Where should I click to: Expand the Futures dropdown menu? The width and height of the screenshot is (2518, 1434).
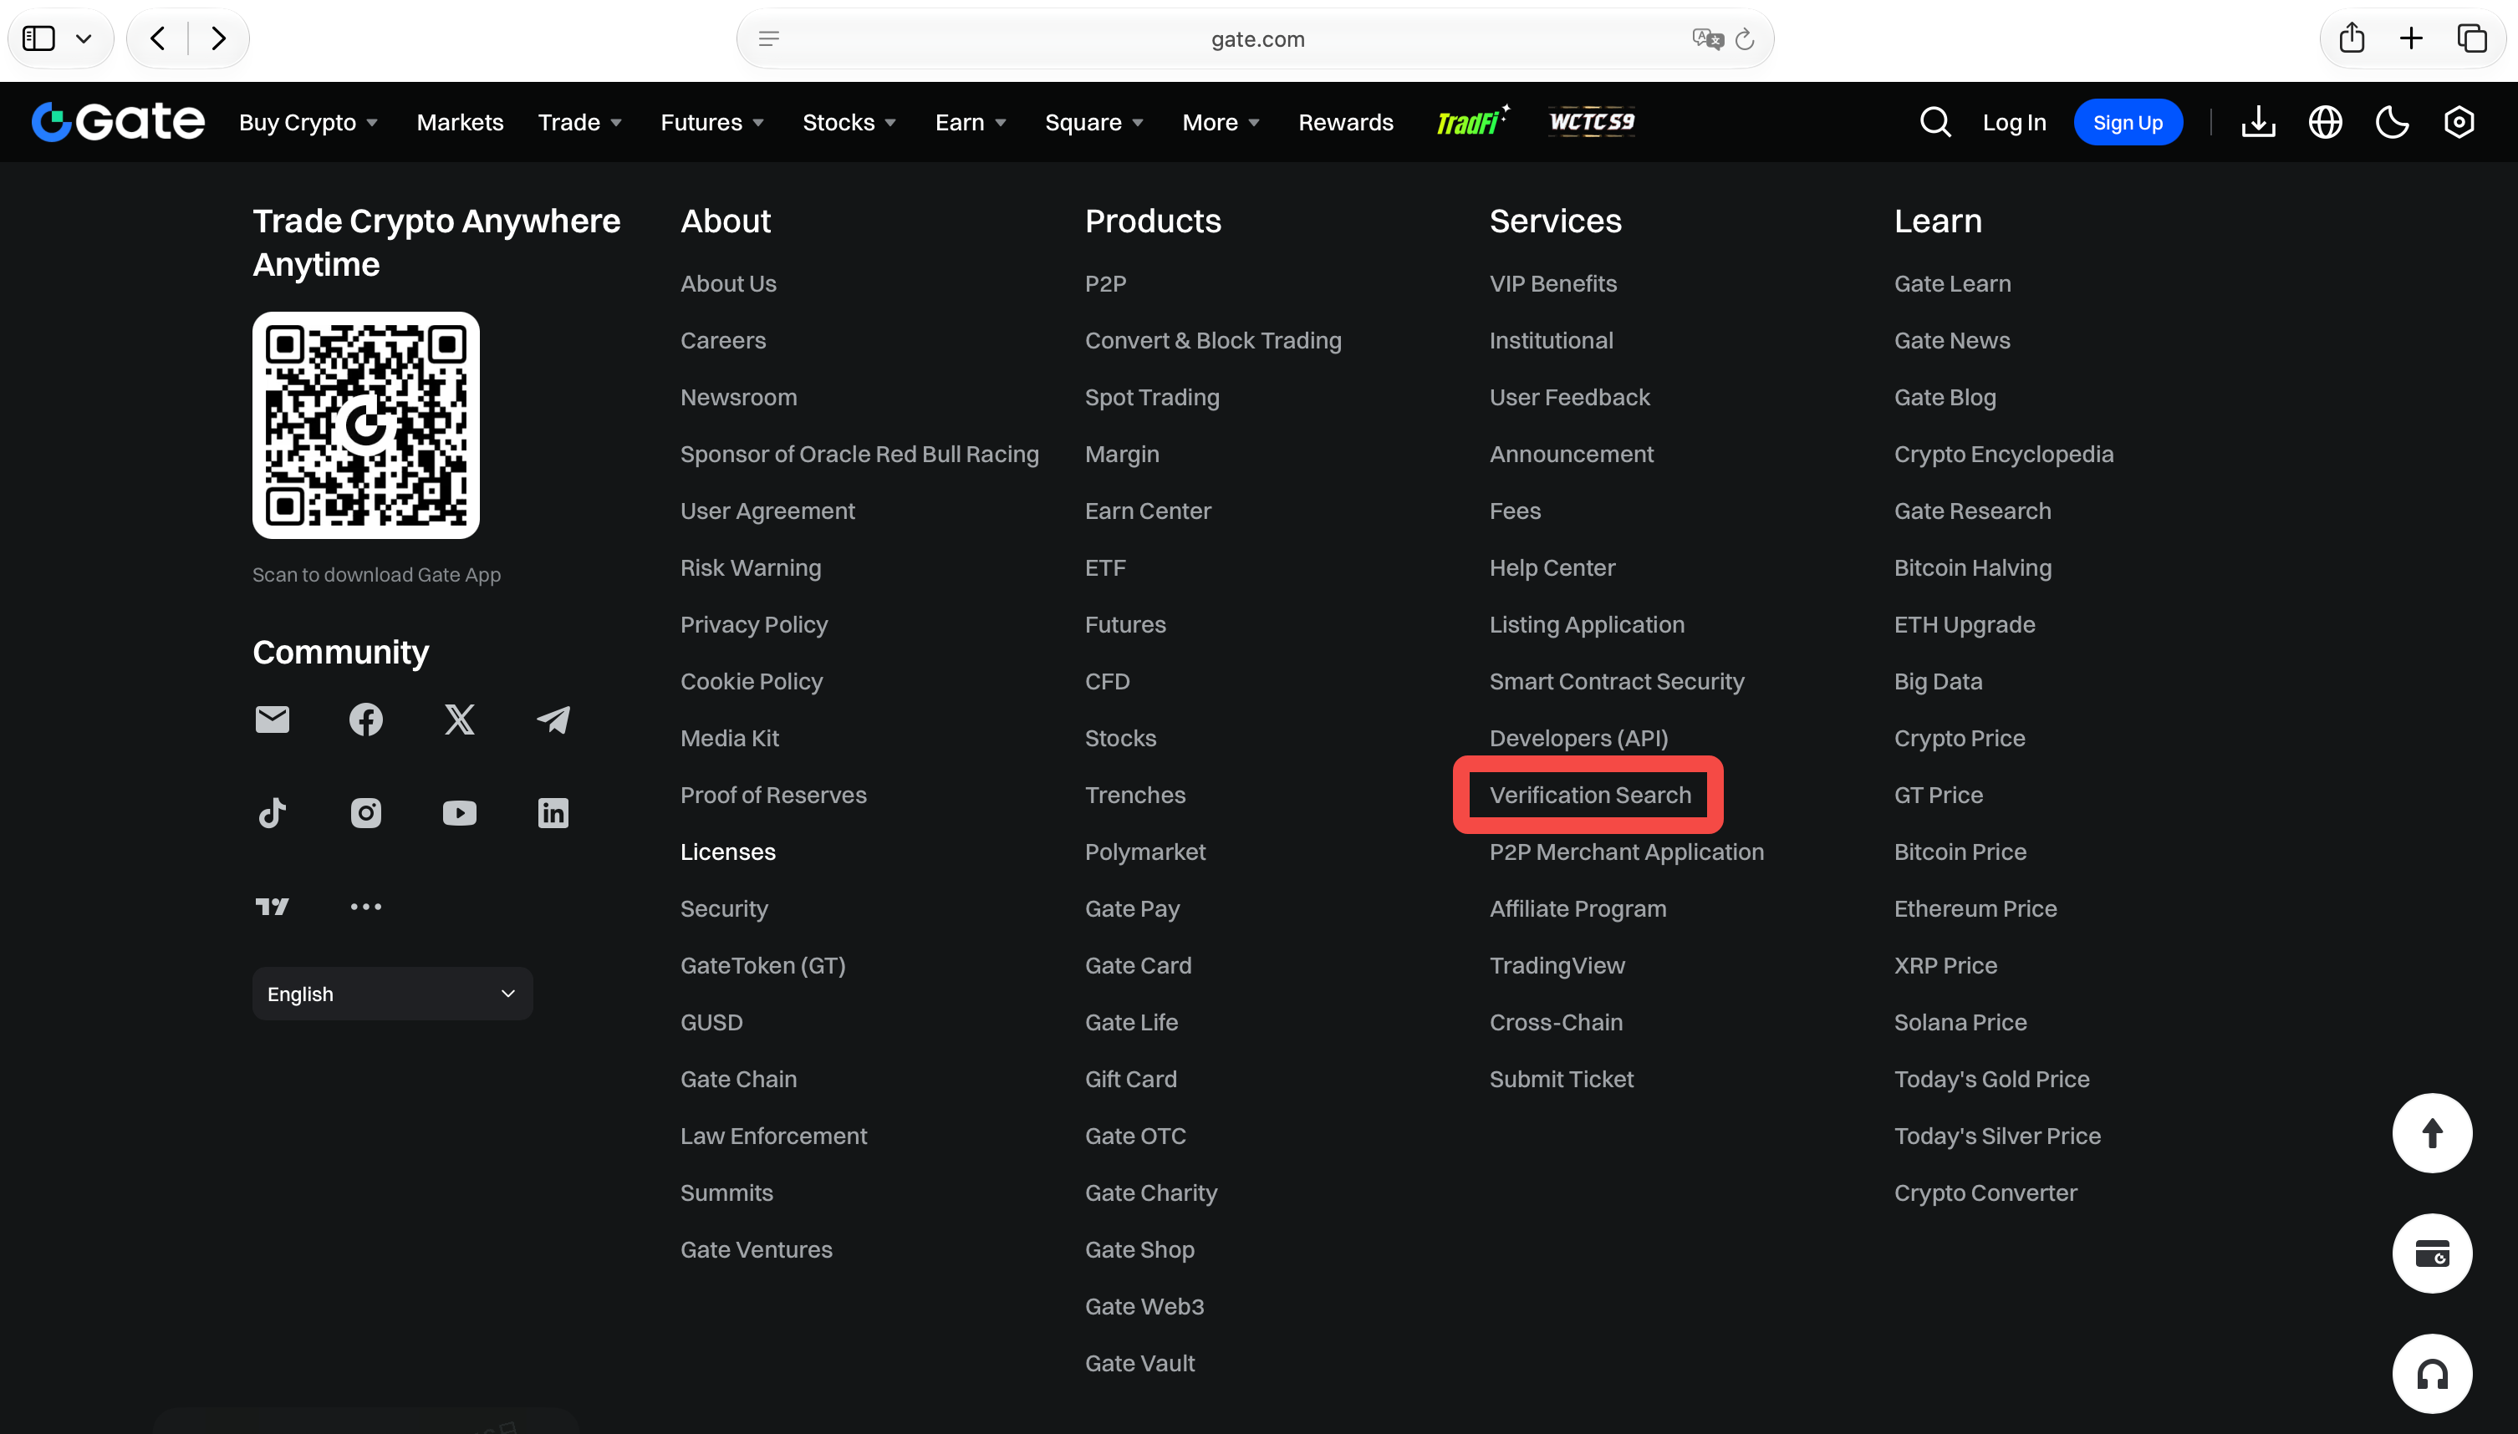711,122
